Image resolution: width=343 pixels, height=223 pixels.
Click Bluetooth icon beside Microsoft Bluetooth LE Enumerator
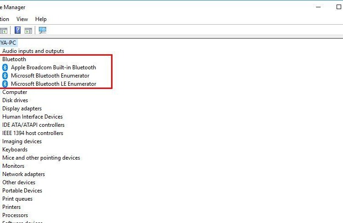tap(5, 84)
